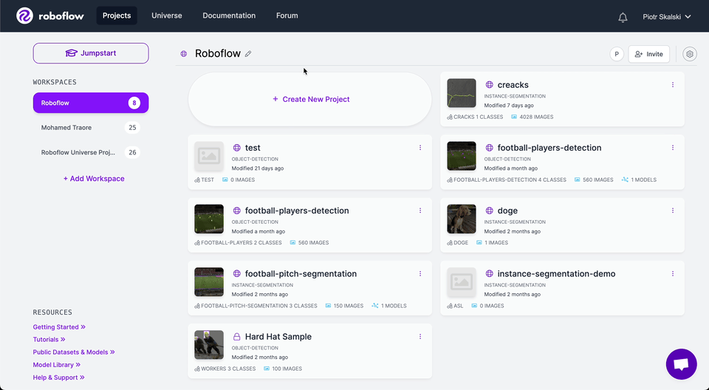The image size is (709, 390).
Task: Open the notifications bell
Action: coord(623,17)
